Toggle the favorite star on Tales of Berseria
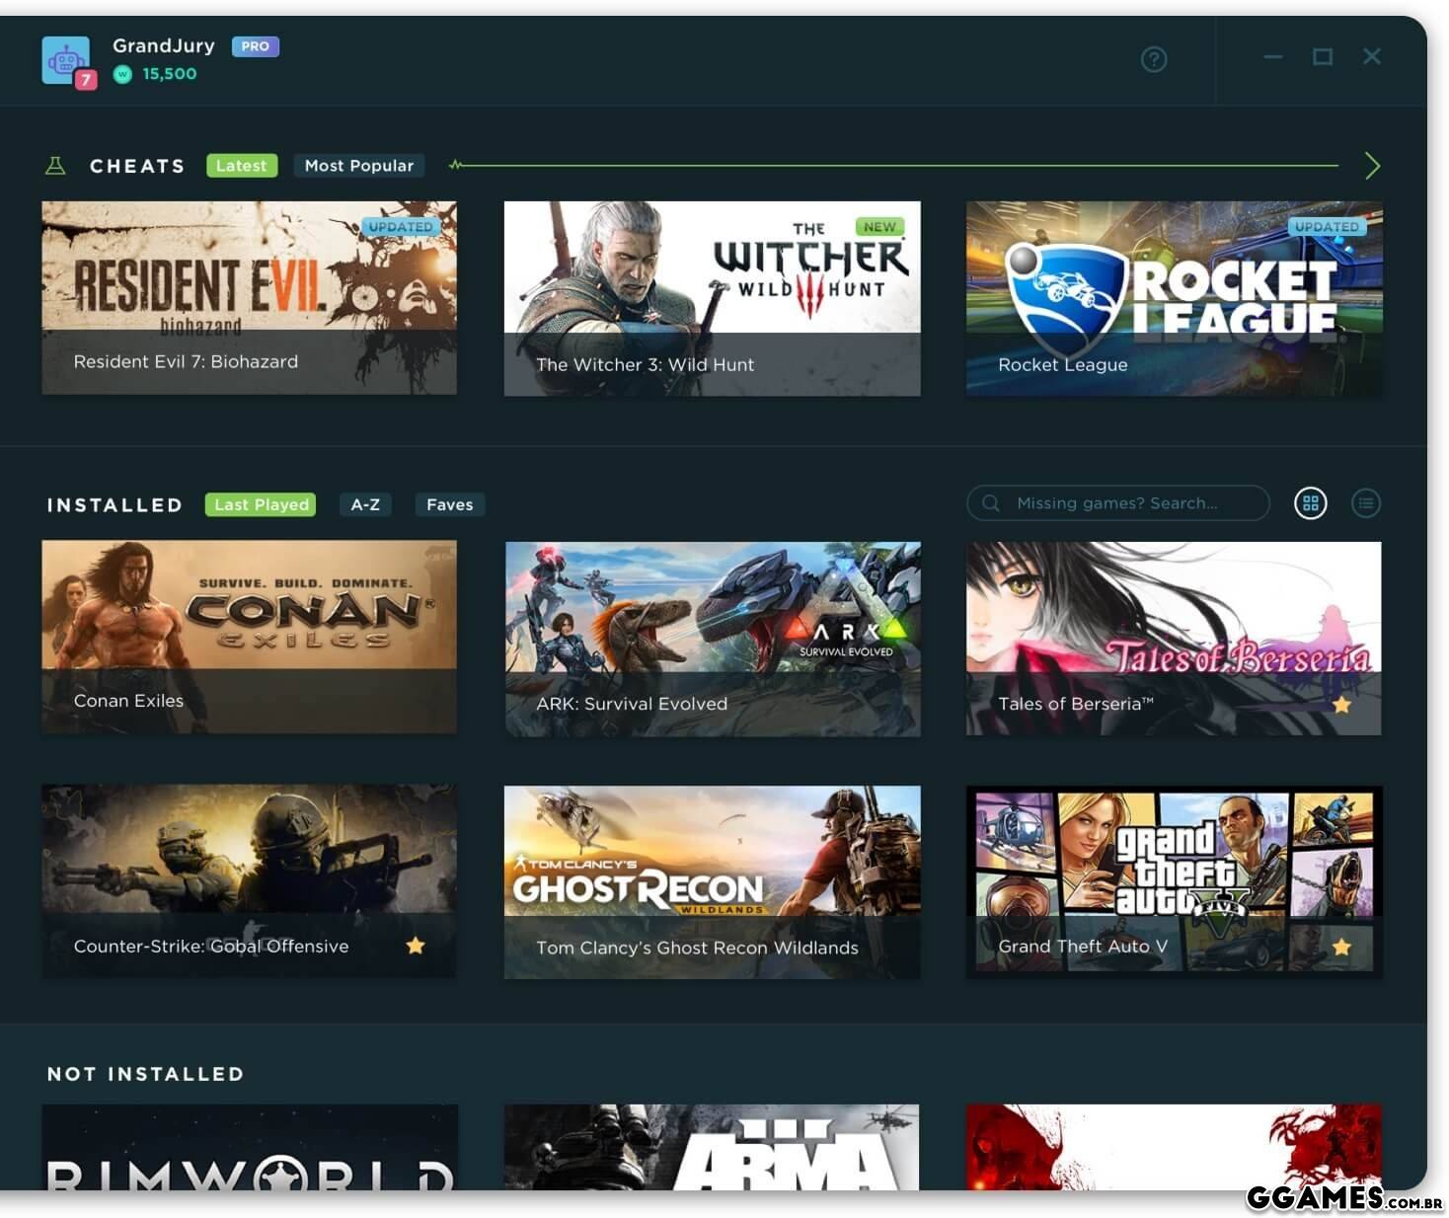This screenshot has width=1449, height=1218. (x=1341, y=705)
